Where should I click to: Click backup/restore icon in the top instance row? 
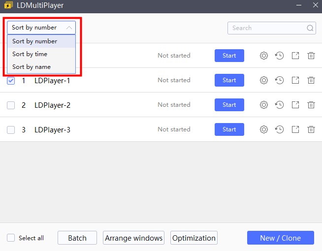(279, 56)
